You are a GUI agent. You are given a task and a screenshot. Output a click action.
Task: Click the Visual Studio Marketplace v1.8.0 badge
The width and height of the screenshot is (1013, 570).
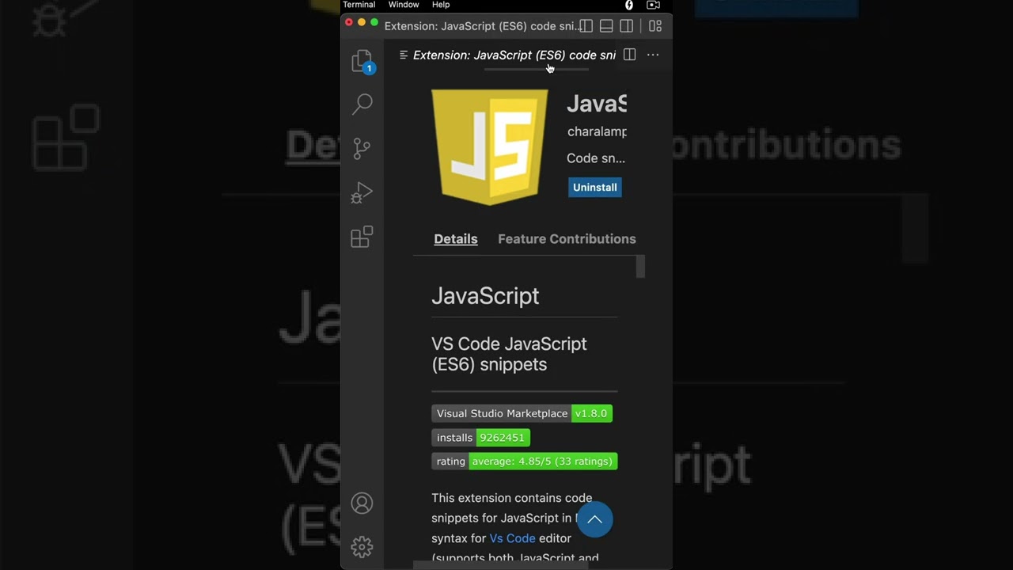click(522, 413)
